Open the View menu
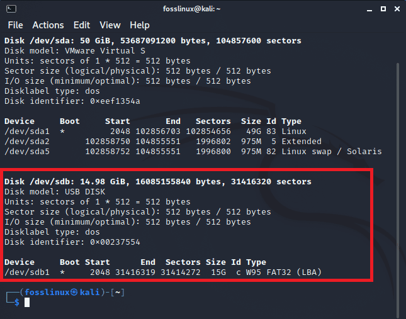The height and width of the screenshot is (319, 406). (x=110, y=25)
